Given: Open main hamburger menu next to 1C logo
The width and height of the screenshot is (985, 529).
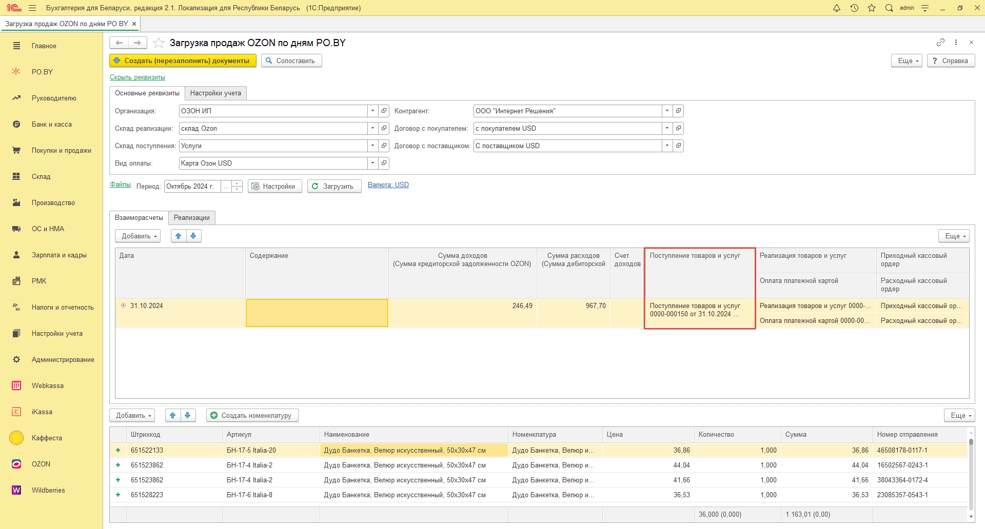Looking at the screenshot, I should [x=32, y=8].
